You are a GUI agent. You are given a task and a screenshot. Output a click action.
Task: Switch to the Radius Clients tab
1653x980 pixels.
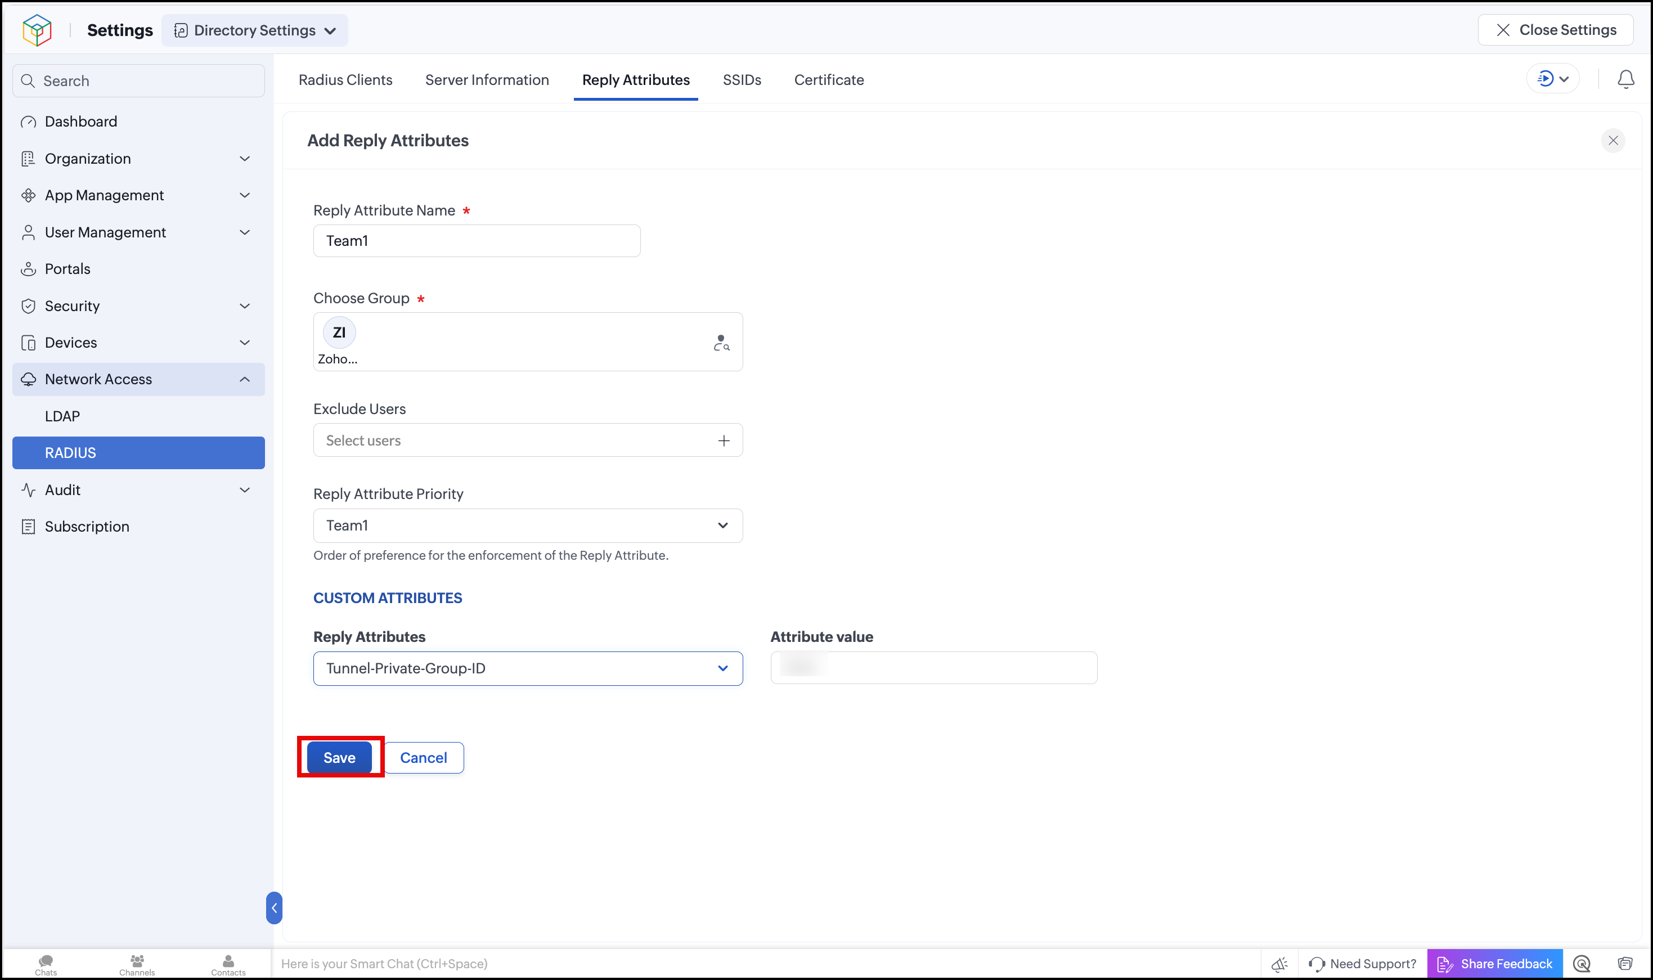pyautogui.click(x=345, y=80)
